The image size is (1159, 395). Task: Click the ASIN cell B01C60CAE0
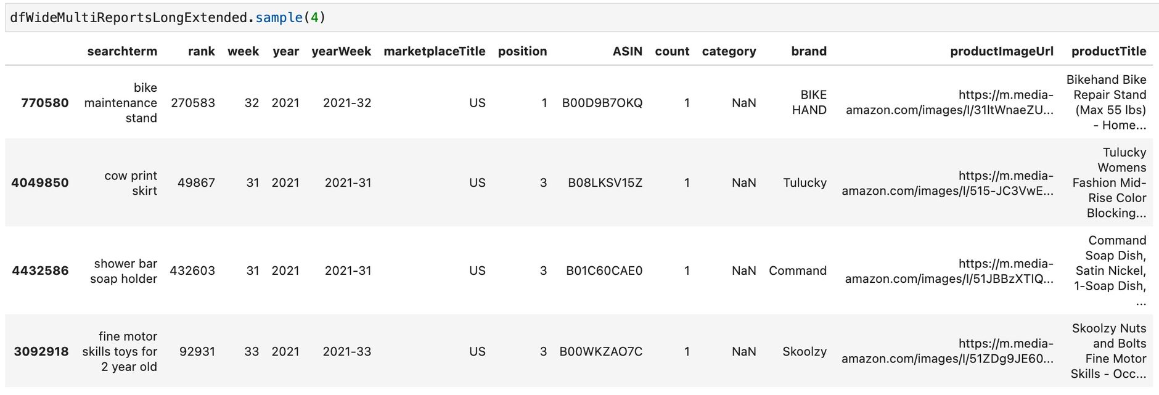click(604, 271)
